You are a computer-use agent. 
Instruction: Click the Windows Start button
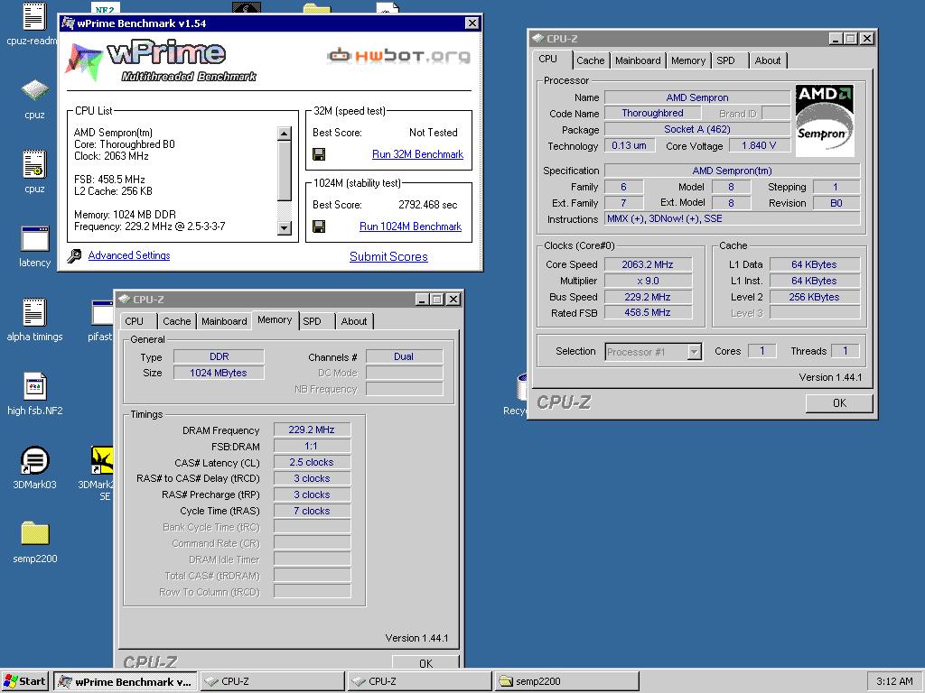[x=24, y=681]
